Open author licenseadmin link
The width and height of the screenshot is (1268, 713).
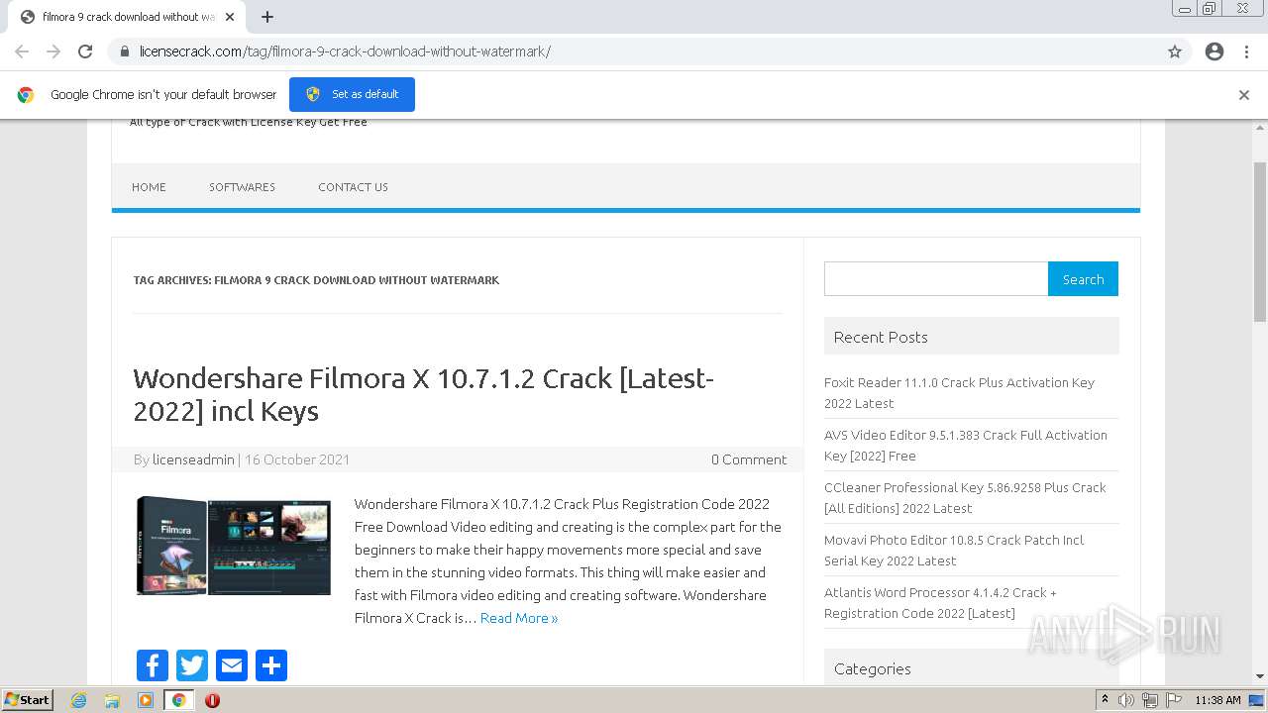tap(193, 459)
